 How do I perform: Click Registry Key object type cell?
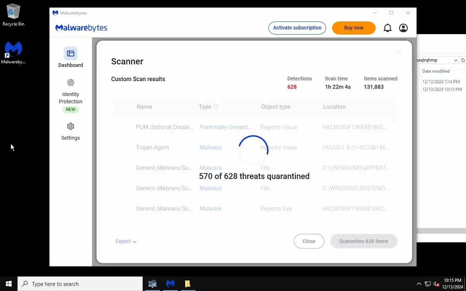tap(276, 208)
